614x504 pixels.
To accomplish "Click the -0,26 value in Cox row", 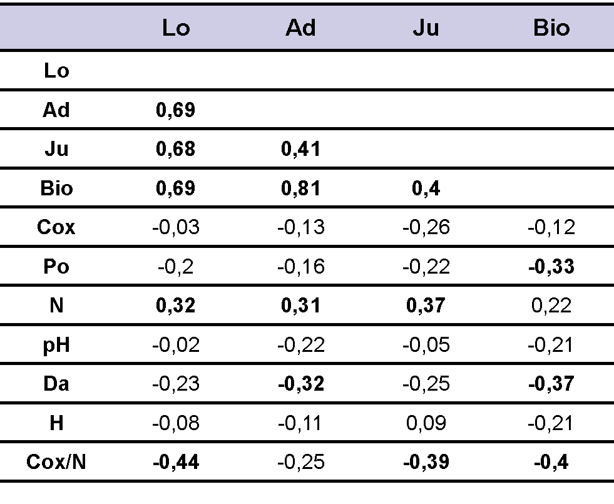I will point(426,227).
